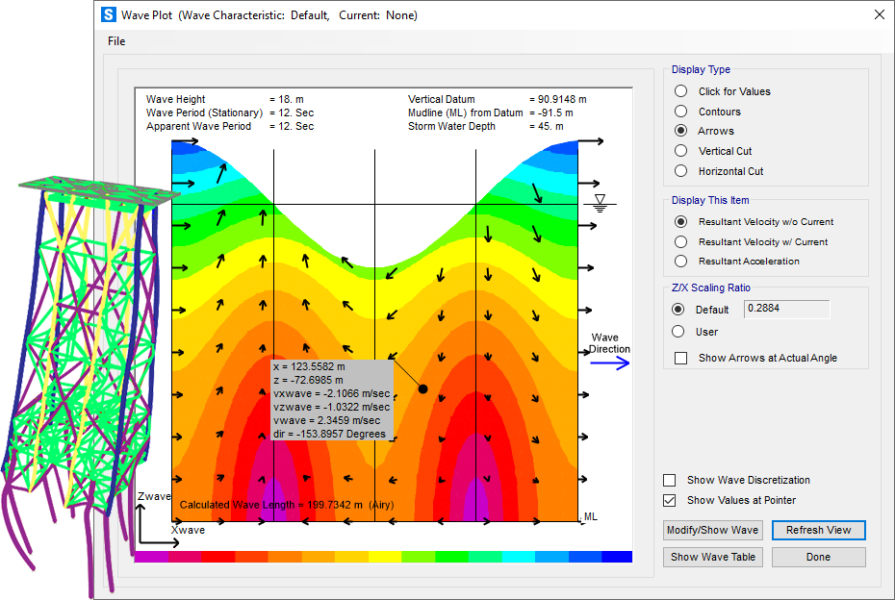Select Resultant Velocity w/ Current
This screenshot has height=600, width=895.
681,242
